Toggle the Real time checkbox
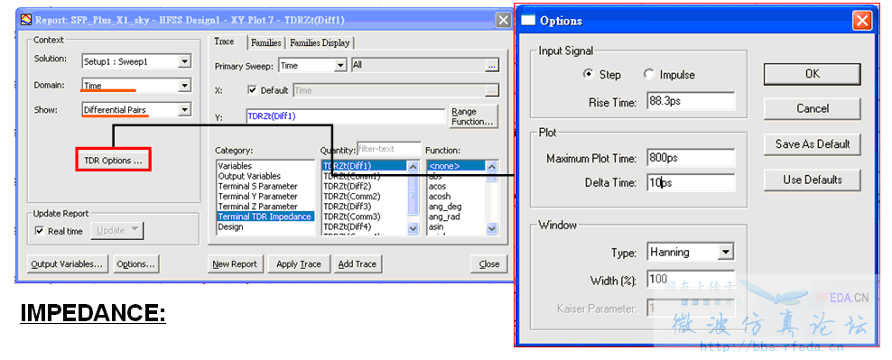The image size is (892, 360). pos(39,231)
